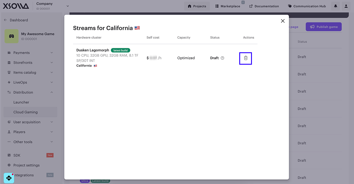Click the Publish game button
The width and height of the screenshot is (354, 184).
click(x=324, y=27)
